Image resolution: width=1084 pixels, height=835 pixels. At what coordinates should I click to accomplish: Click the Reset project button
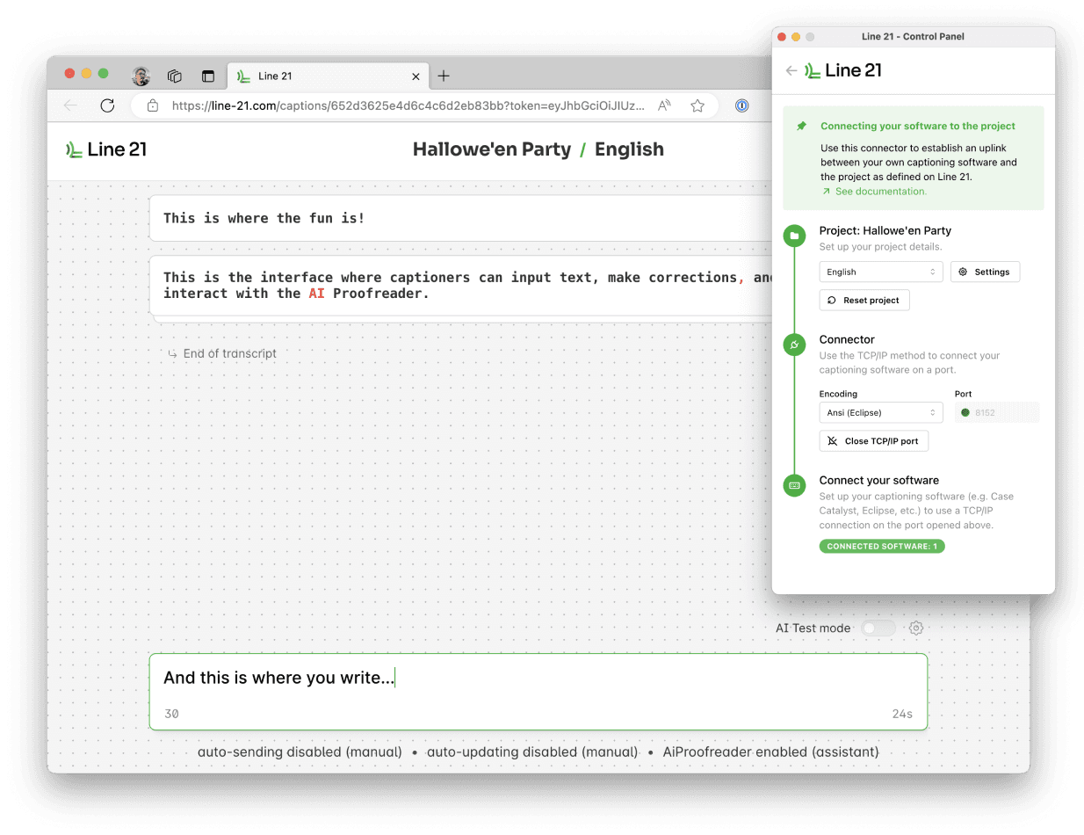coord(864,300)
